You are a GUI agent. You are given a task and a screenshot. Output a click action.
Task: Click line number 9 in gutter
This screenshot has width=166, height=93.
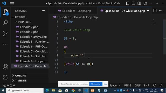point(57,56)
